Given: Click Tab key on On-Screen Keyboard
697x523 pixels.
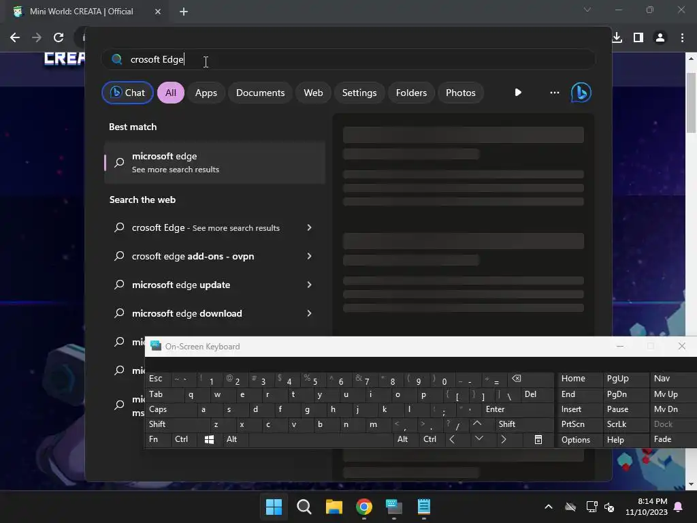Looking at the screenshot, I should click(165, 394).
